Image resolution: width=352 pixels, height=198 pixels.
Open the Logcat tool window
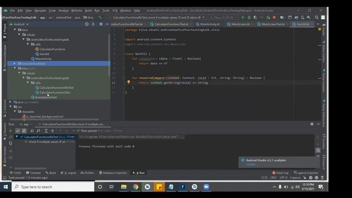point(68,173)
